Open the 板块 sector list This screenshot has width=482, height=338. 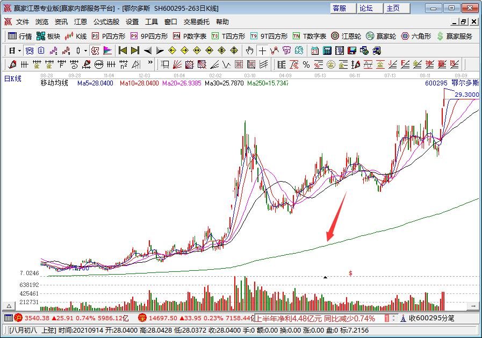48,36
